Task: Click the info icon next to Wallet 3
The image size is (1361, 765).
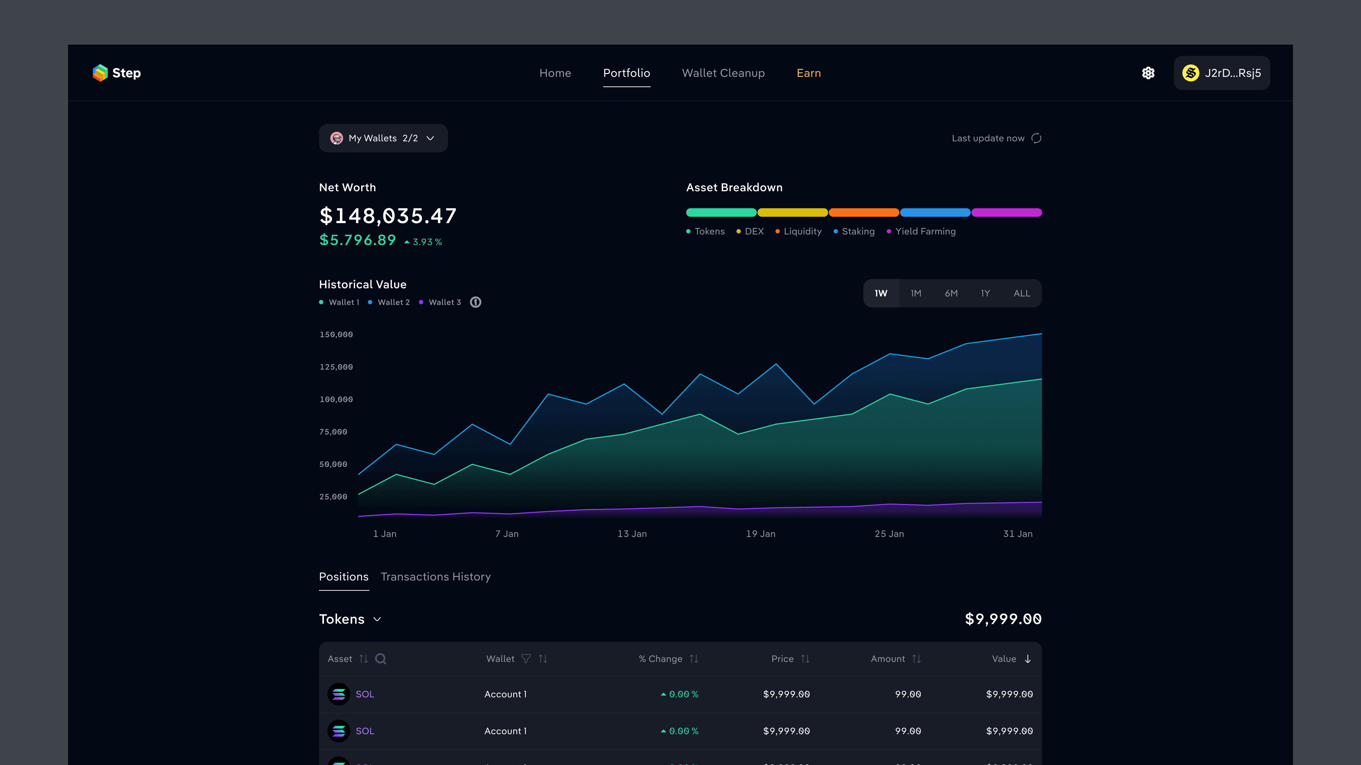Action: click(x=476, y=302)
